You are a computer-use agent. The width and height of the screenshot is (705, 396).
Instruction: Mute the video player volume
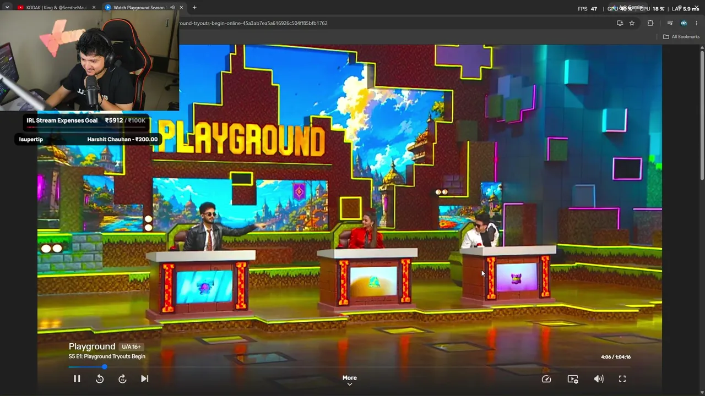599,379
